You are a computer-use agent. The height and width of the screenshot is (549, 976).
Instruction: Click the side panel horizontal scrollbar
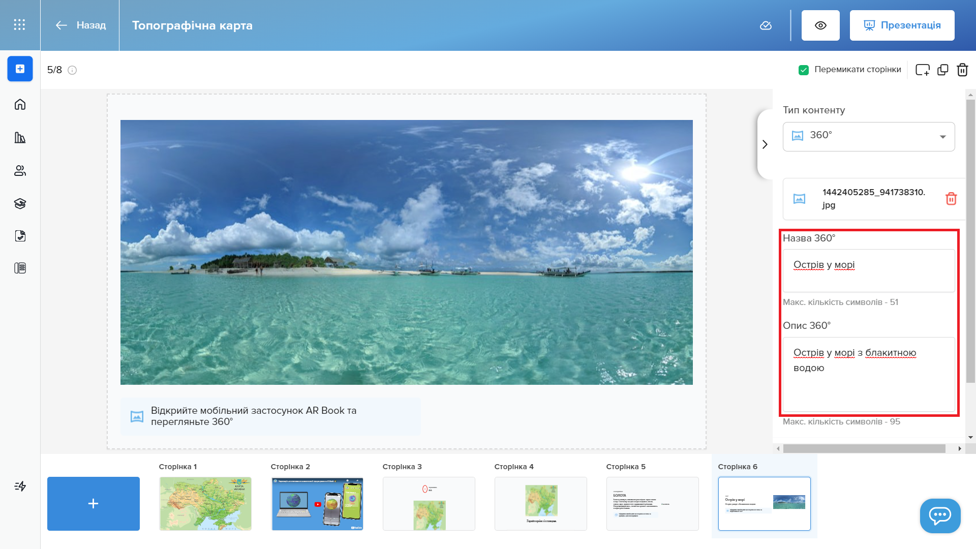pos(864,449)
